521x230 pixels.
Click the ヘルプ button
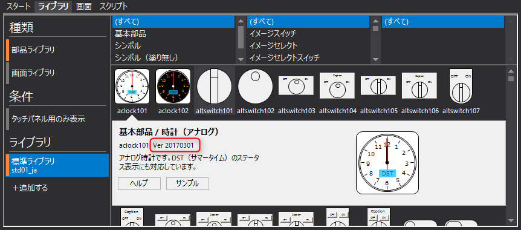(139, 183)
